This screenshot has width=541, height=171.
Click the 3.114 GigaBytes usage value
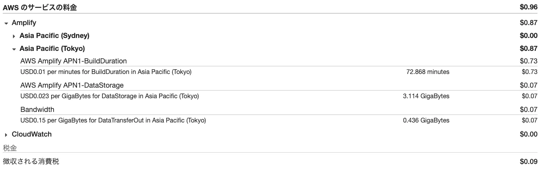[426, 96]
